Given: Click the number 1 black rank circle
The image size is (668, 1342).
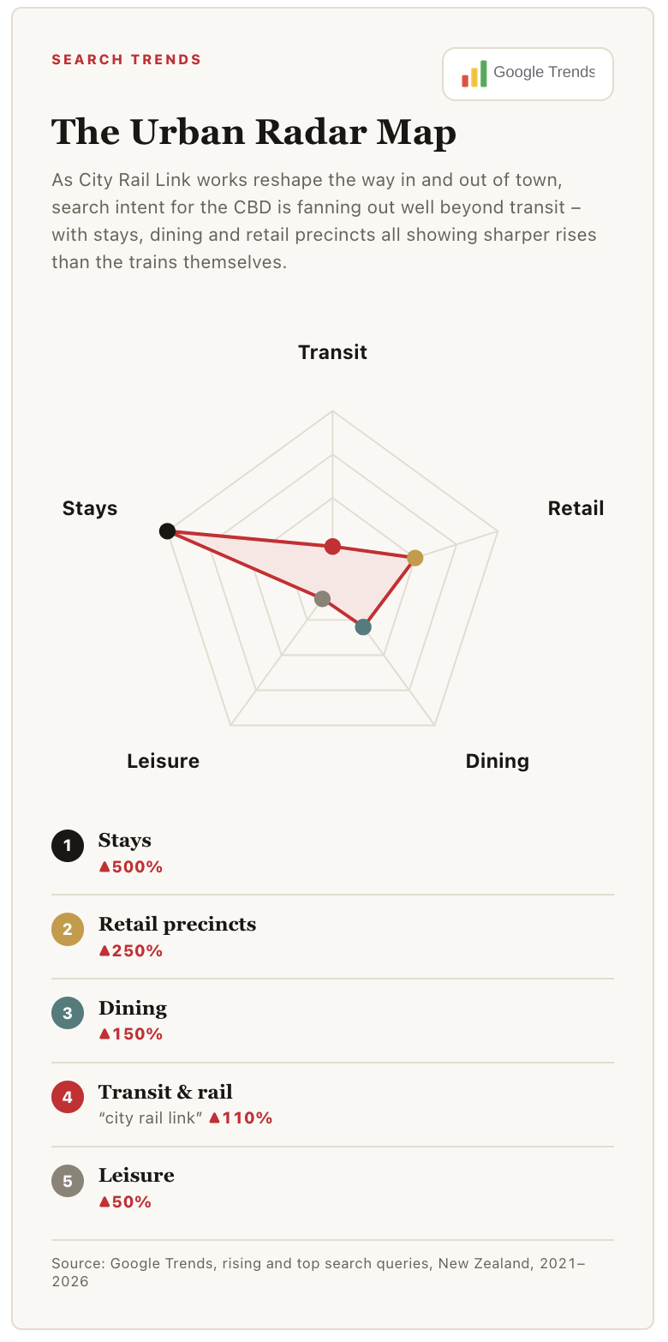Looking at the screenshot, I should [x=68, y=846].
